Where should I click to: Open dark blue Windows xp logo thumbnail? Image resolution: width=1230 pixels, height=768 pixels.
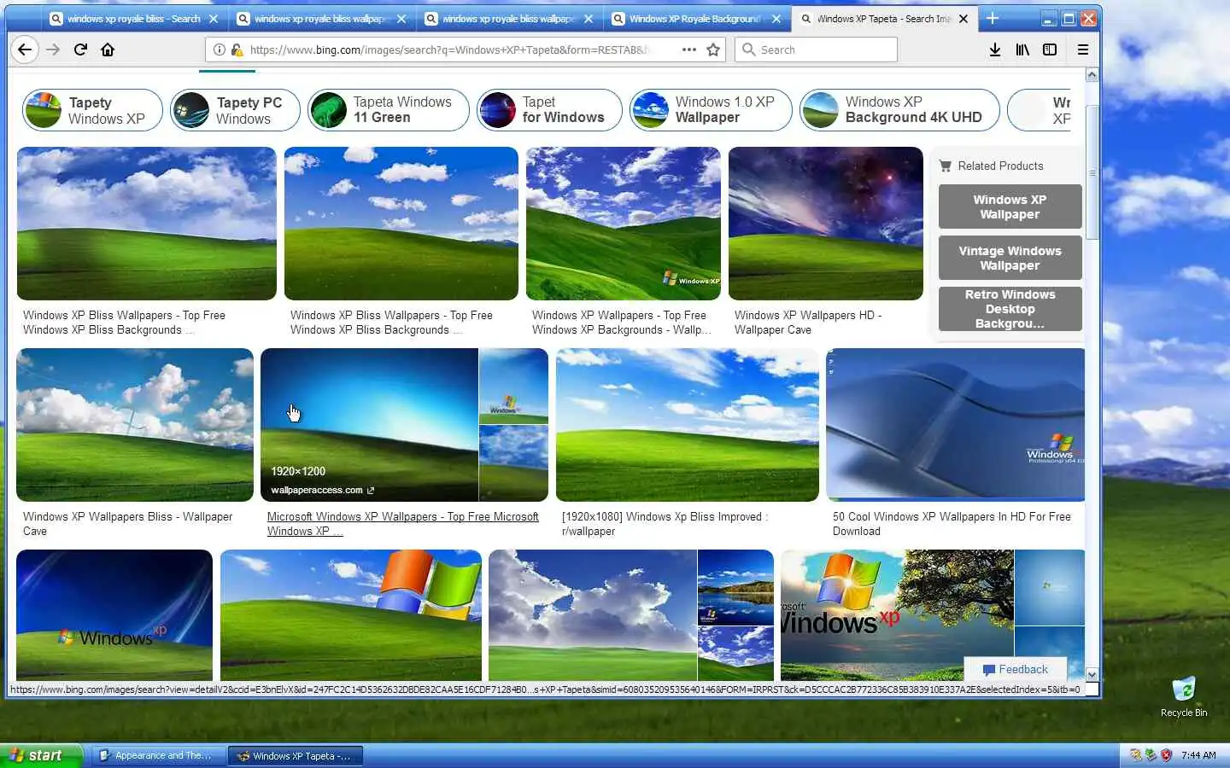click(x=114, y=614)
